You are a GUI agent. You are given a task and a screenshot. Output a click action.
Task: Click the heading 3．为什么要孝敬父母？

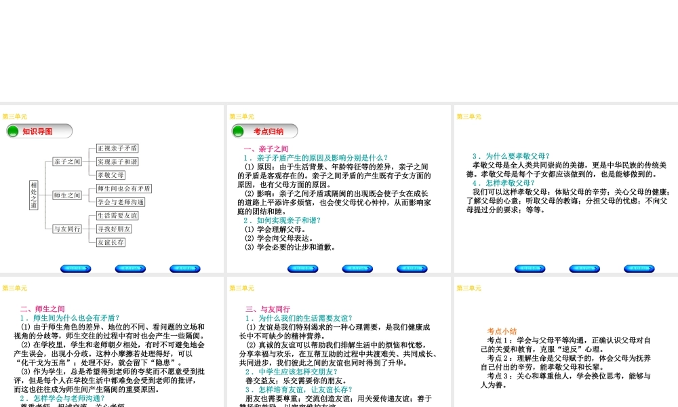pos(511,156)
